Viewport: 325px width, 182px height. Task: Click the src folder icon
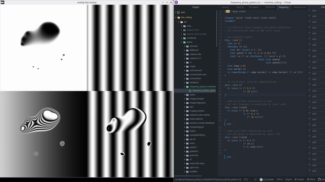coord(182,22)
